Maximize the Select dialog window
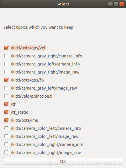126x168 pixels. click(116, 4)
